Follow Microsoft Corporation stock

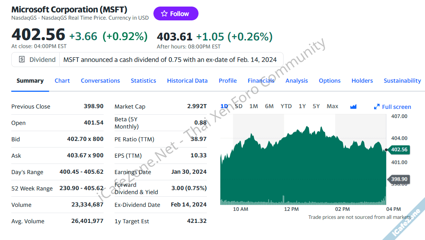pyautogui.click(x=176, y=14)
